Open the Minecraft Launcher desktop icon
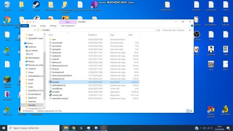233x131 pixels. [x=7, y=82]
